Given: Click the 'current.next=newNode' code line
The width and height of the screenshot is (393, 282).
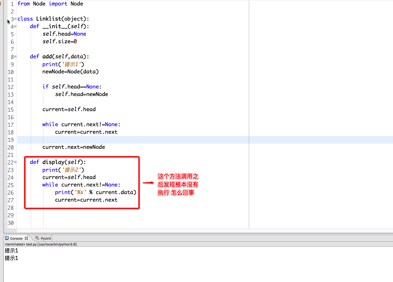Looking at the screenshot, I should [x=74, y=147].
